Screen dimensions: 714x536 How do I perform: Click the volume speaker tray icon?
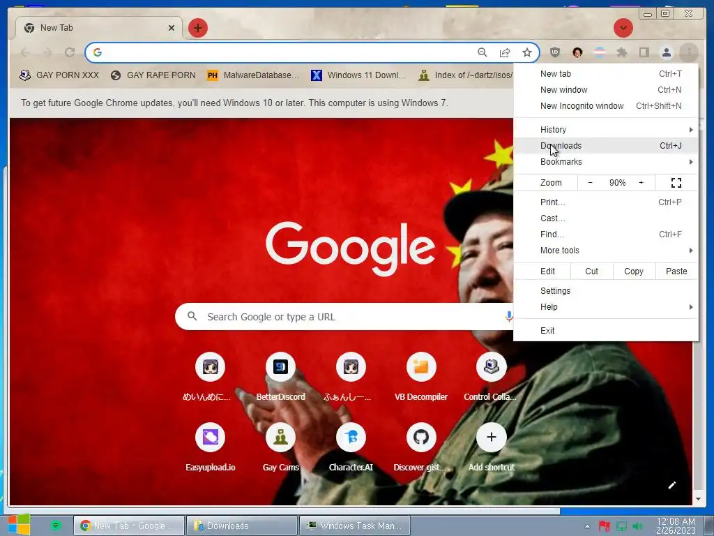(x=637, y=526)
